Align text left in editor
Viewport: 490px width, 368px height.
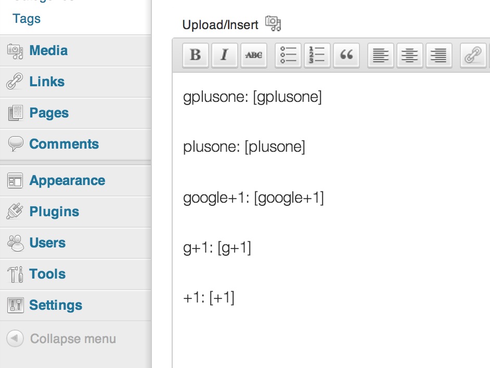(381, 55)
